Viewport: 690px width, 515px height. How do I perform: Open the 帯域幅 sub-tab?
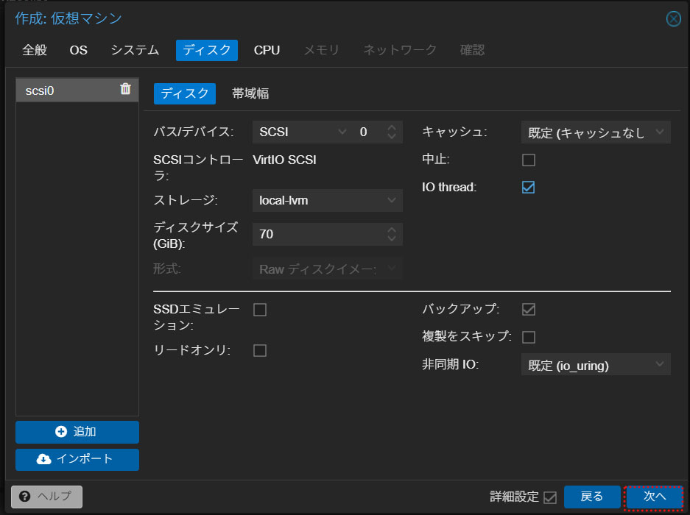[x=250, y=93]
